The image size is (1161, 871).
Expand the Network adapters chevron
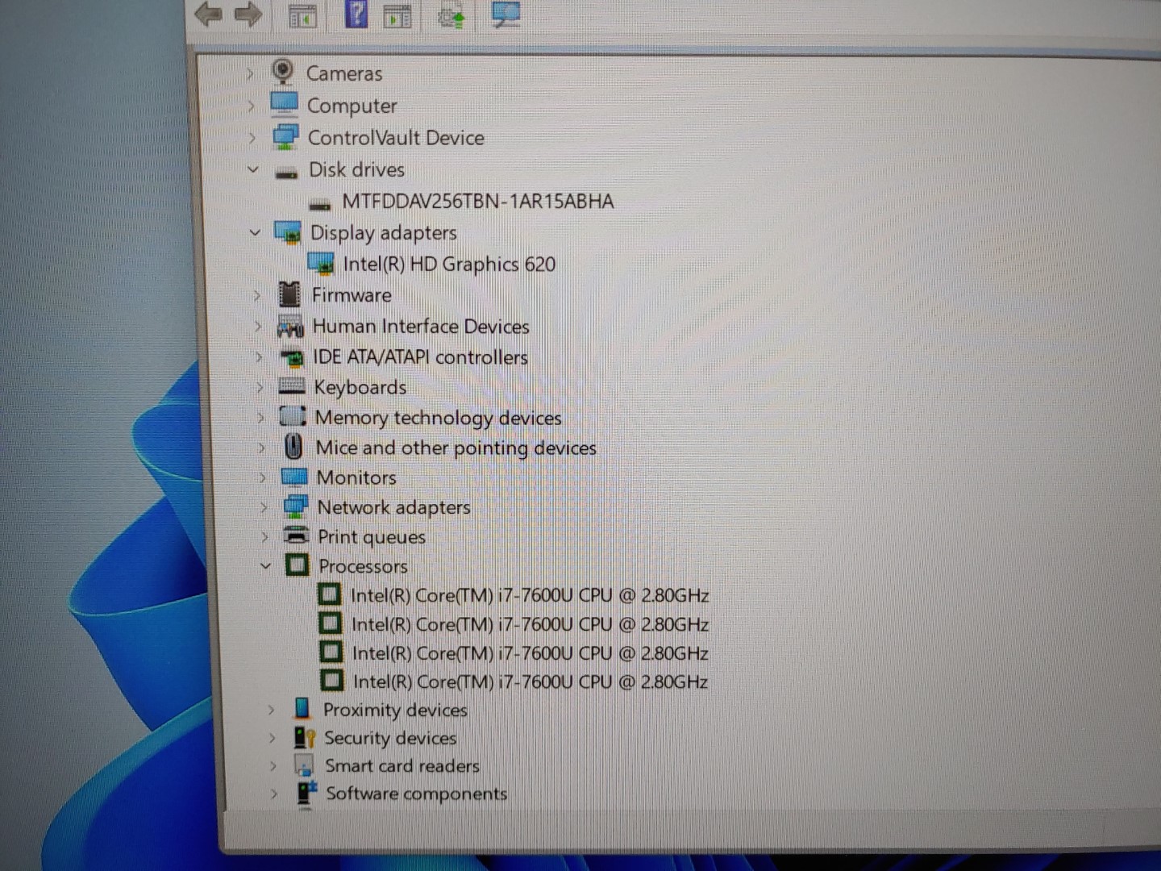(263, 507)
